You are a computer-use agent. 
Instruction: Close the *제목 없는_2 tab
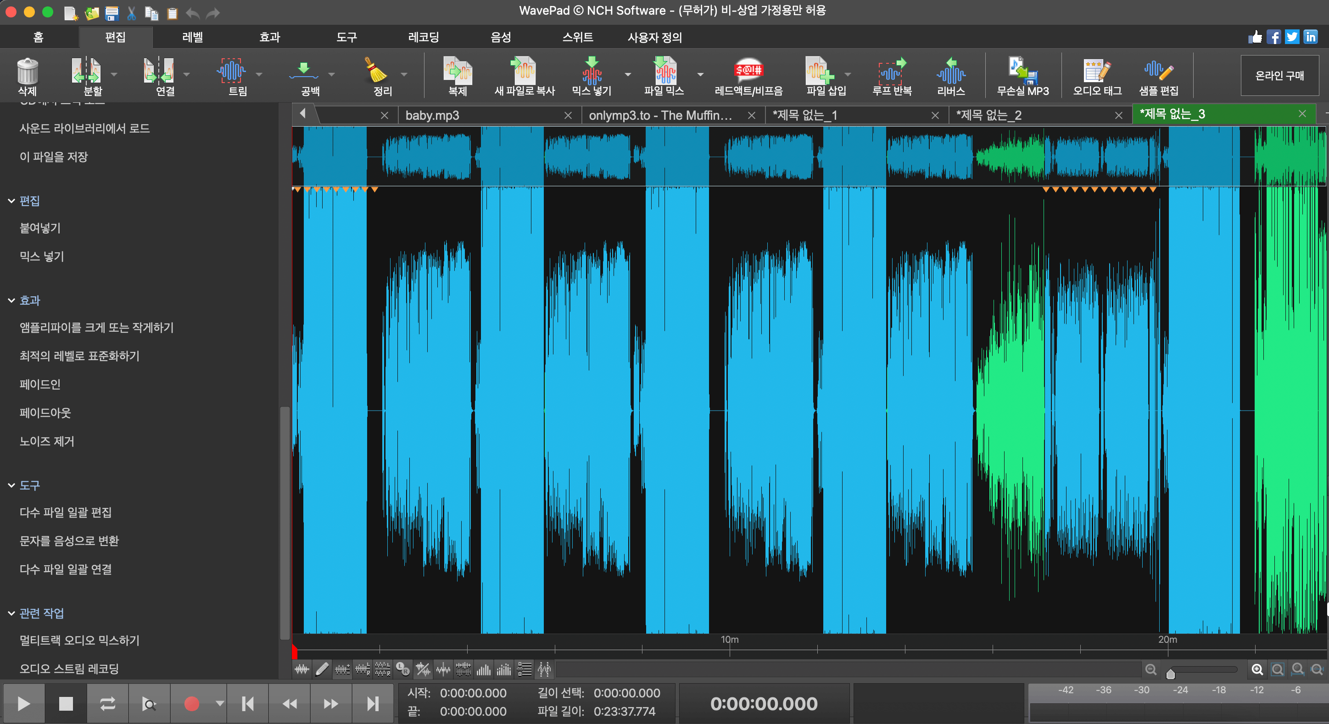tap(1118, 116)
